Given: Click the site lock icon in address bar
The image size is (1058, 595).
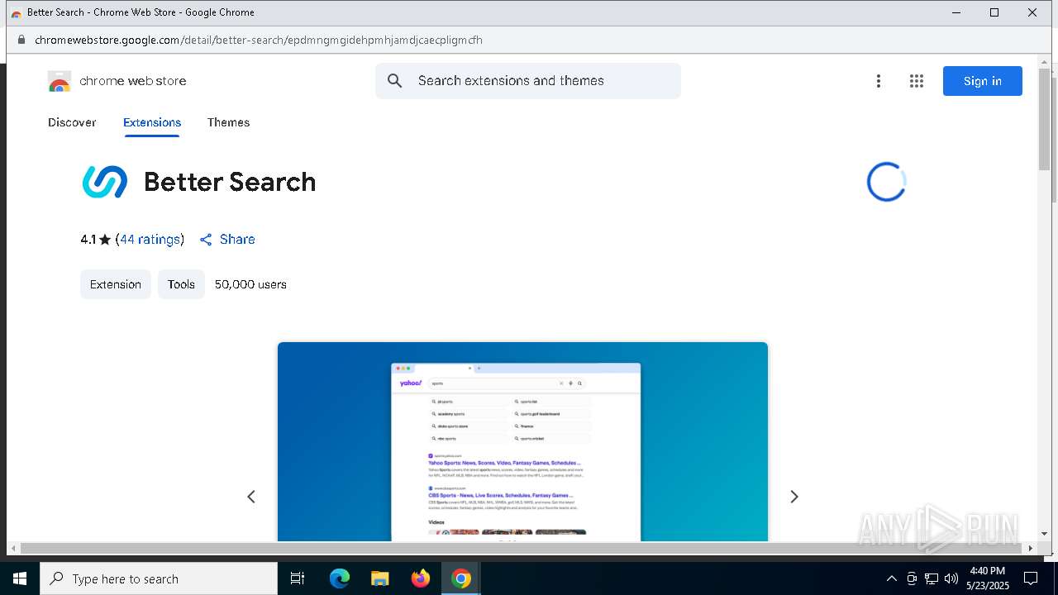Looking at the screenshot, I should (x=21, y=40).
